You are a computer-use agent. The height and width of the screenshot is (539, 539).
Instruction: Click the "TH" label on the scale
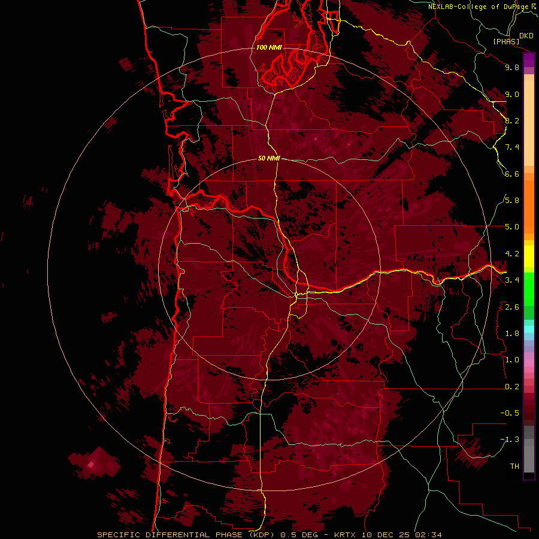pos(514,467)
